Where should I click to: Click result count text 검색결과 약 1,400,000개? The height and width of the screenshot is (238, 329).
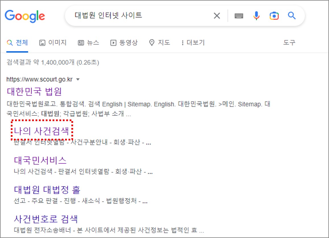tap(40, 62)
